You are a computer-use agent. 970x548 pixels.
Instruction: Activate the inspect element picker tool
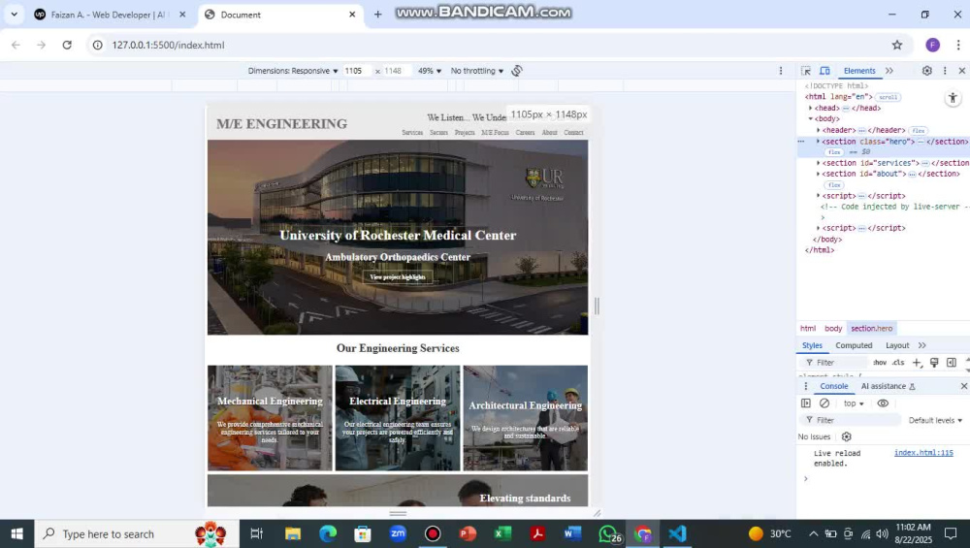805,71
